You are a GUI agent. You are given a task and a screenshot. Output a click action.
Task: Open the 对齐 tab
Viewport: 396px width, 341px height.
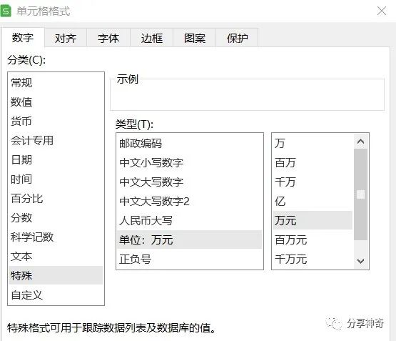pos(66,38)
